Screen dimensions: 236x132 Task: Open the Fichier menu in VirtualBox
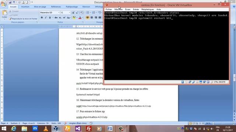(x=109, y=10)
